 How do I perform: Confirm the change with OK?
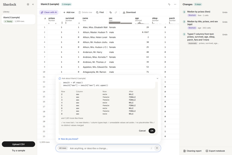(152, 131)
